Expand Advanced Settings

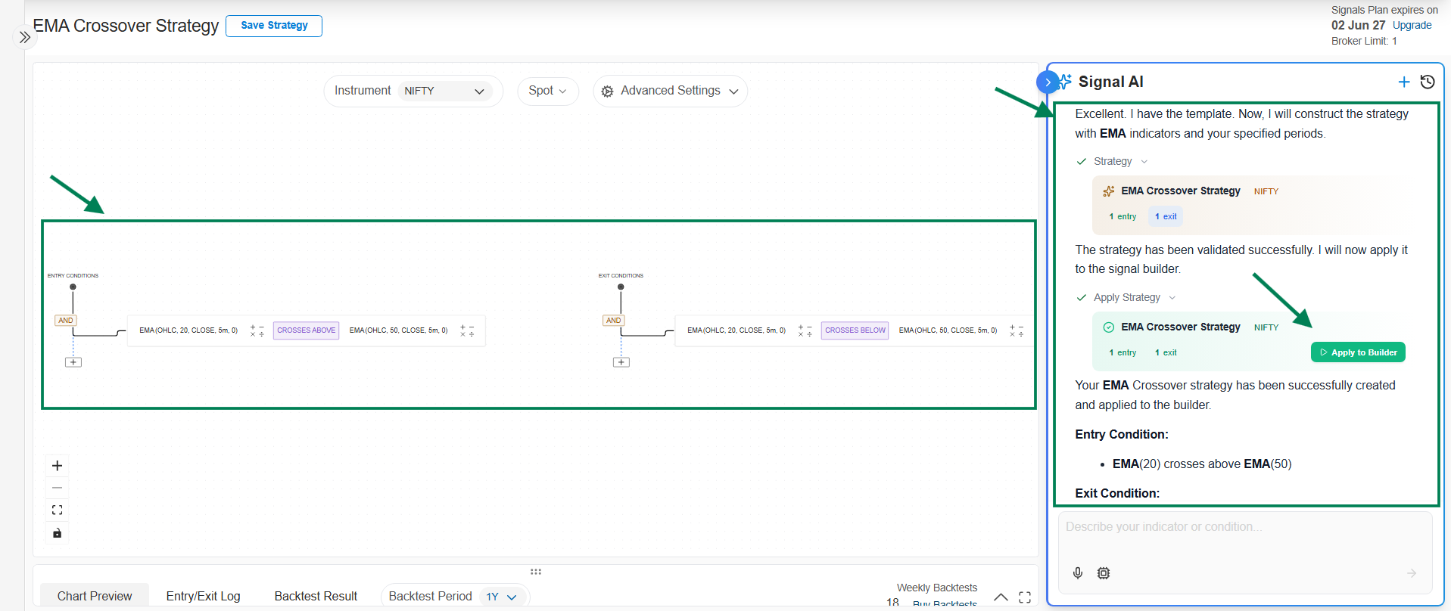tap(670, 91)
